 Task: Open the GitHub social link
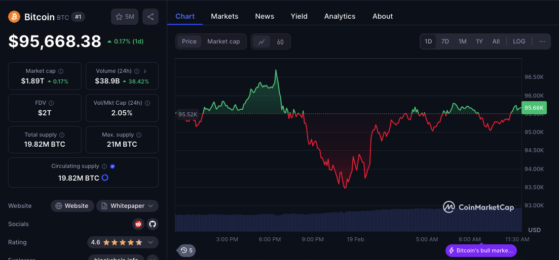tap(153, 224)
